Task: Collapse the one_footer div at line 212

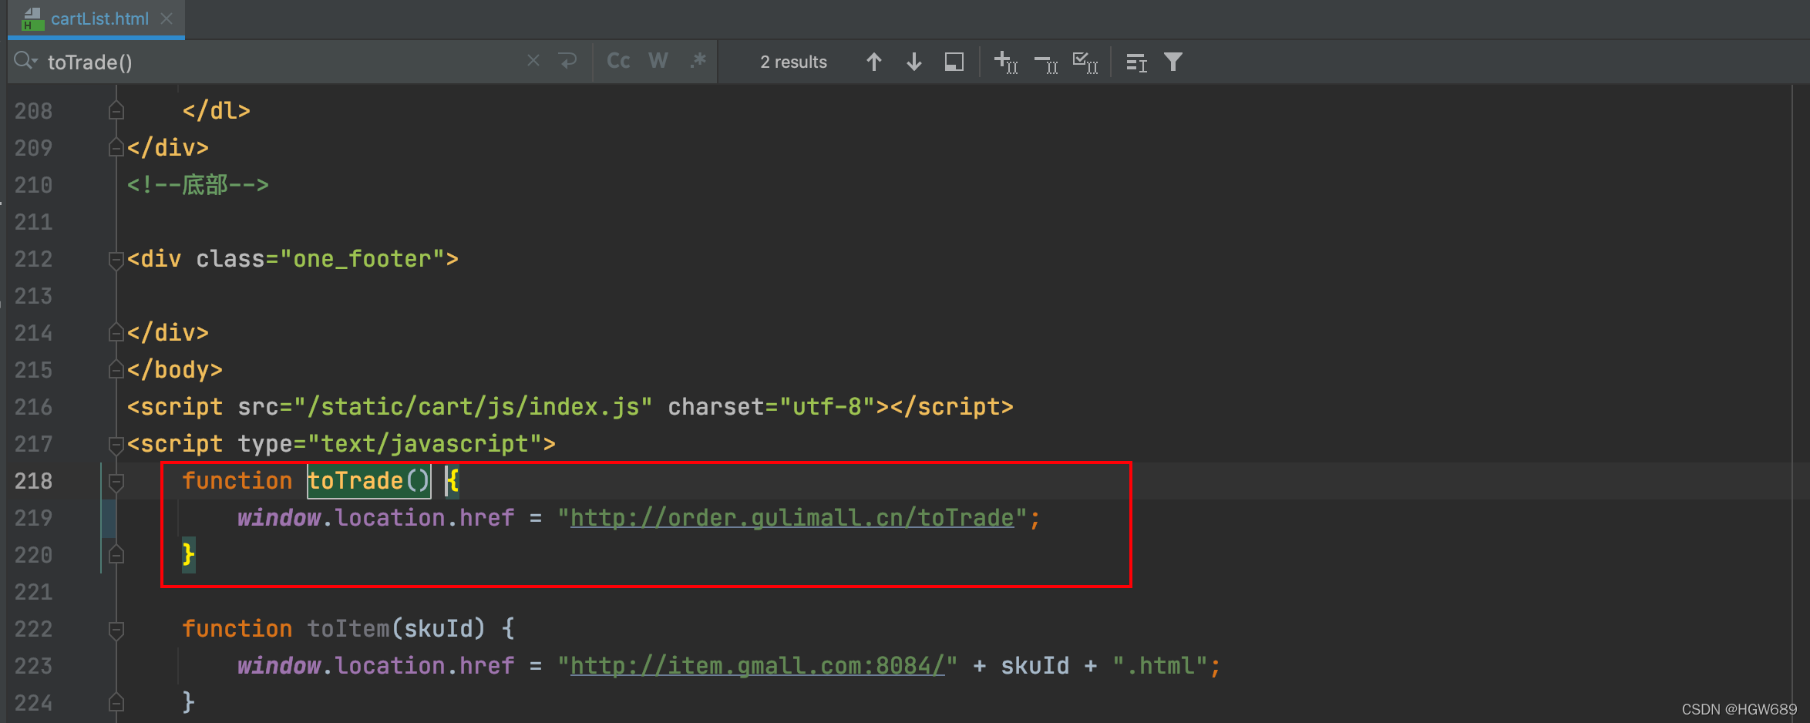Action: 116,259
